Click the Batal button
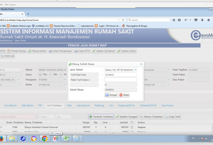 tap(124, 95)
